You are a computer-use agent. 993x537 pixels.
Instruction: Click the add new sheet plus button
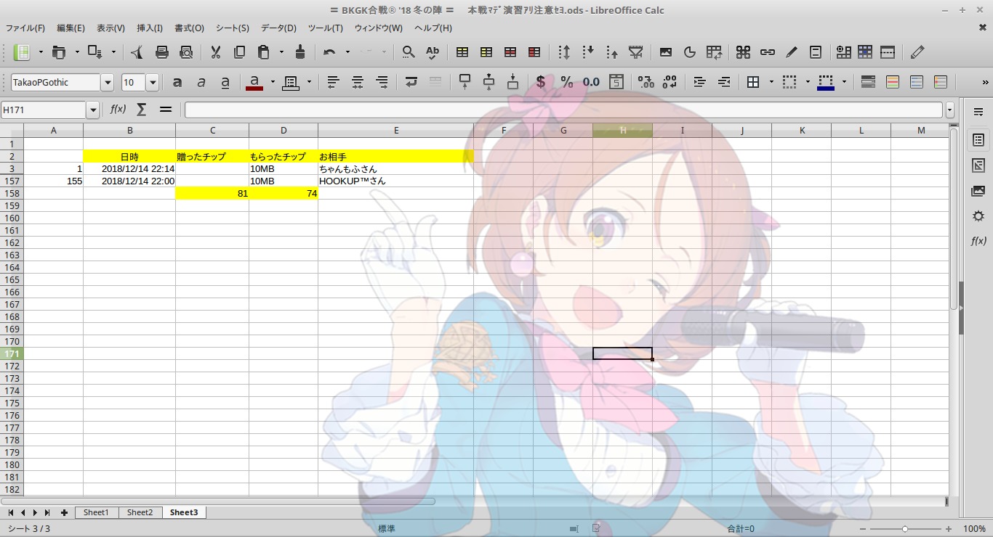pyautogui.click(x=64, y=512)
